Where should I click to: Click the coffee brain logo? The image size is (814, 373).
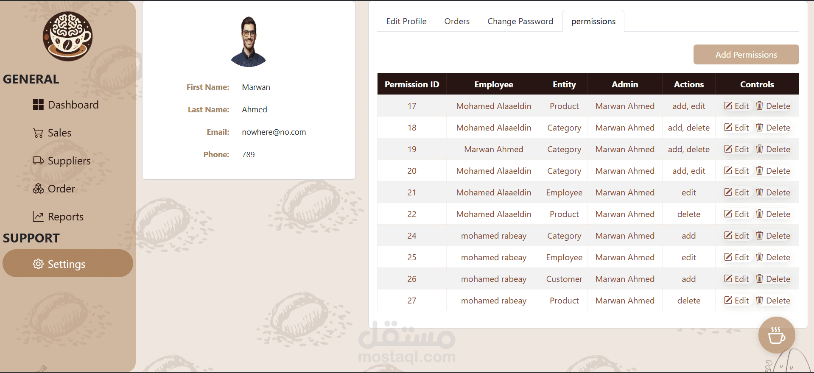click(x=67, y=36)
